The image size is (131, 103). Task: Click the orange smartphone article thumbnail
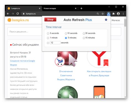click(x=99, y=92)
